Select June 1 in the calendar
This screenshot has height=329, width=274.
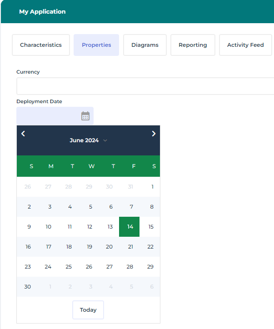(152, 187)
